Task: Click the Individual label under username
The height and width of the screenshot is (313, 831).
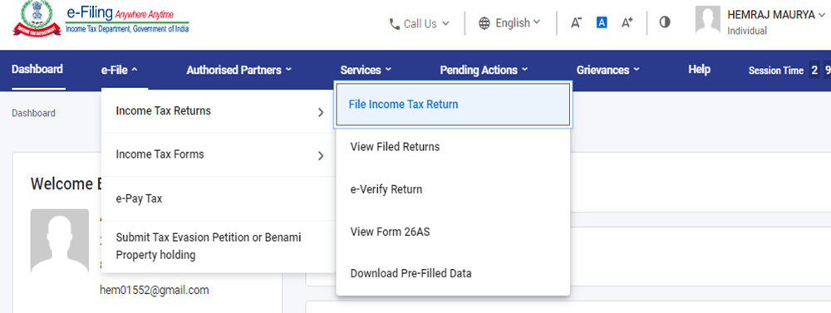Action: 747,32
